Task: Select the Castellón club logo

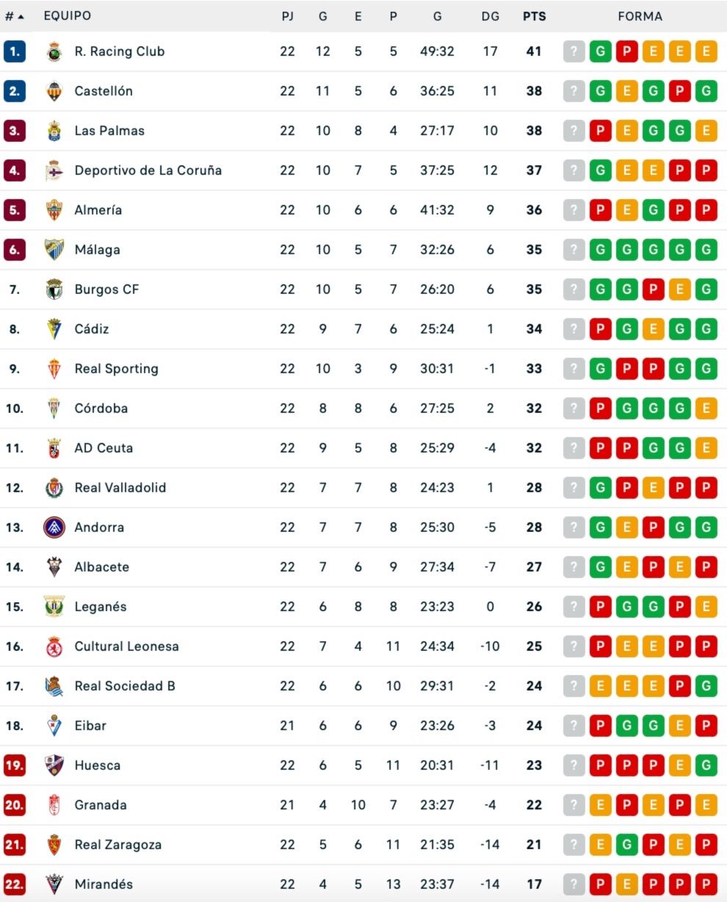Action: (x=53, y=91)
